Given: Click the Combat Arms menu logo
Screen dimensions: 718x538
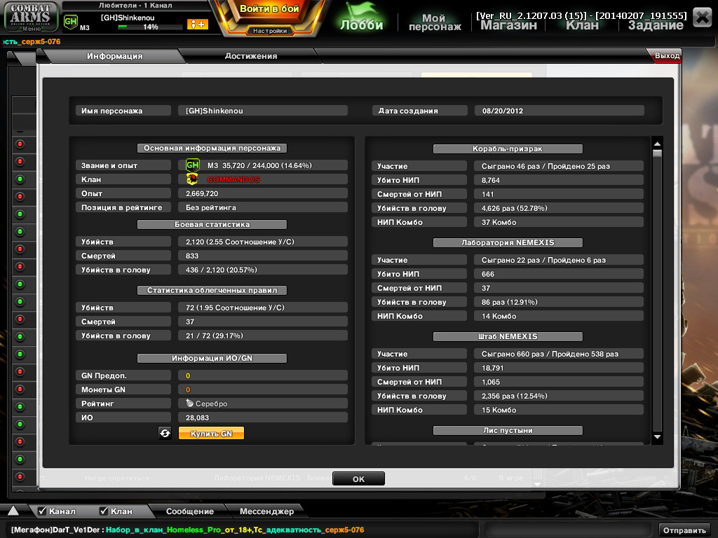Looking at the screenshot, I should [31, 16].
